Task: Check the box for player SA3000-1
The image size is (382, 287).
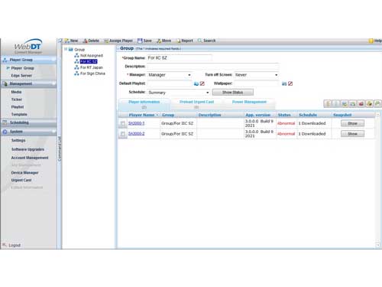Action: [x=123, y=124]
